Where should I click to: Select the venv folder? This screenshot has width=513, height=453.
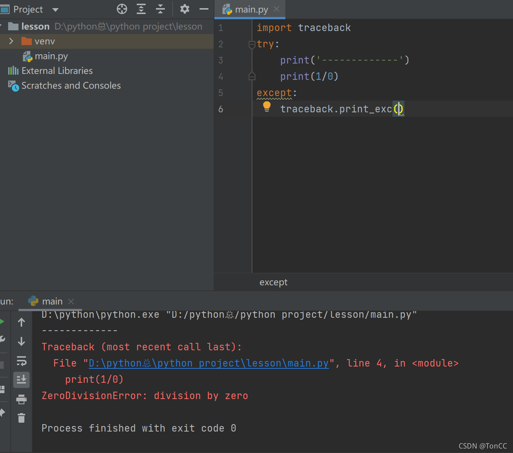45,41
